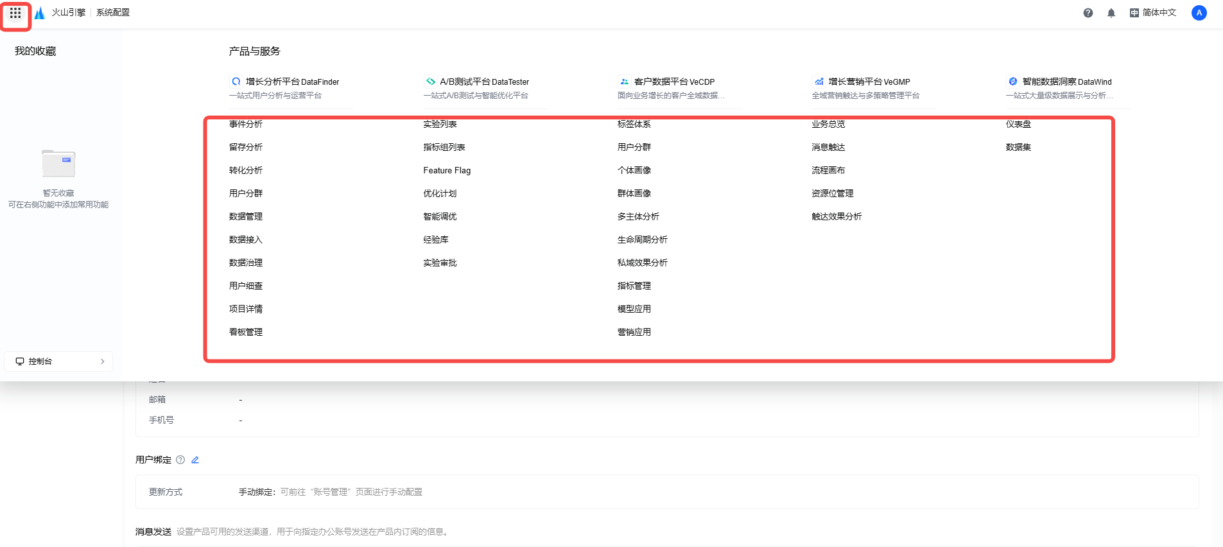Viewport: 1223px width, 547px height.
Task: Open 留存分析 under DataFinder
Action: click(246, 147)
